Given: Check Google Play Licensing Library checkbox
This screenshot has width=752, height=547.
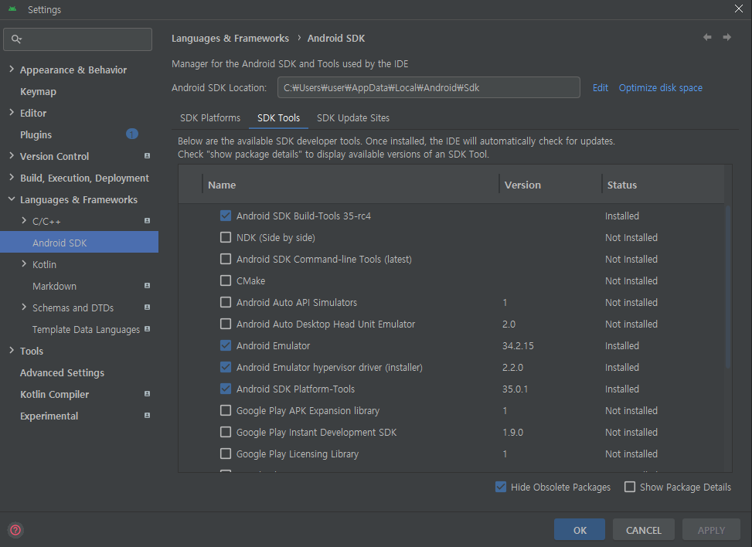Looking at the screenshot, I should [x=226, y=454].
